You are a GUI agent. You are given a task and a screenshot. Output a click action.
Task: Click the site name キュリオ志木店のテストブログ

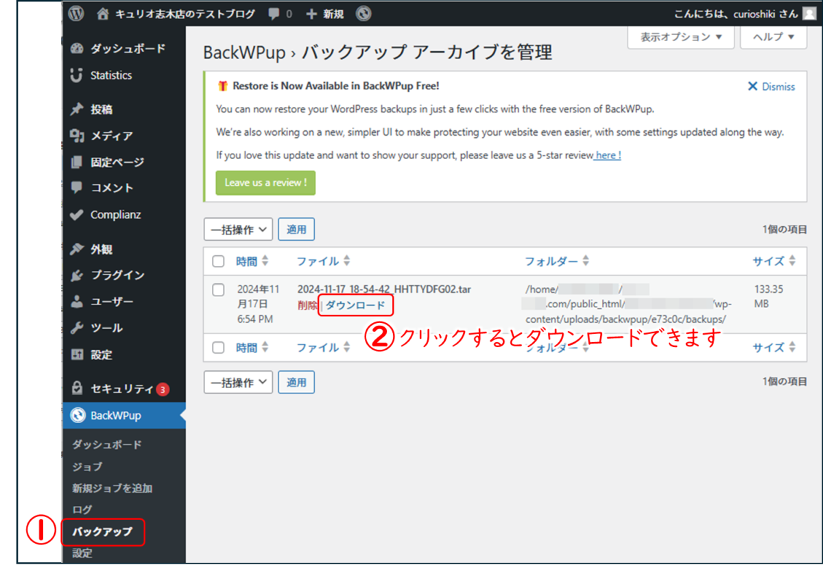click(x=185, y=14)
